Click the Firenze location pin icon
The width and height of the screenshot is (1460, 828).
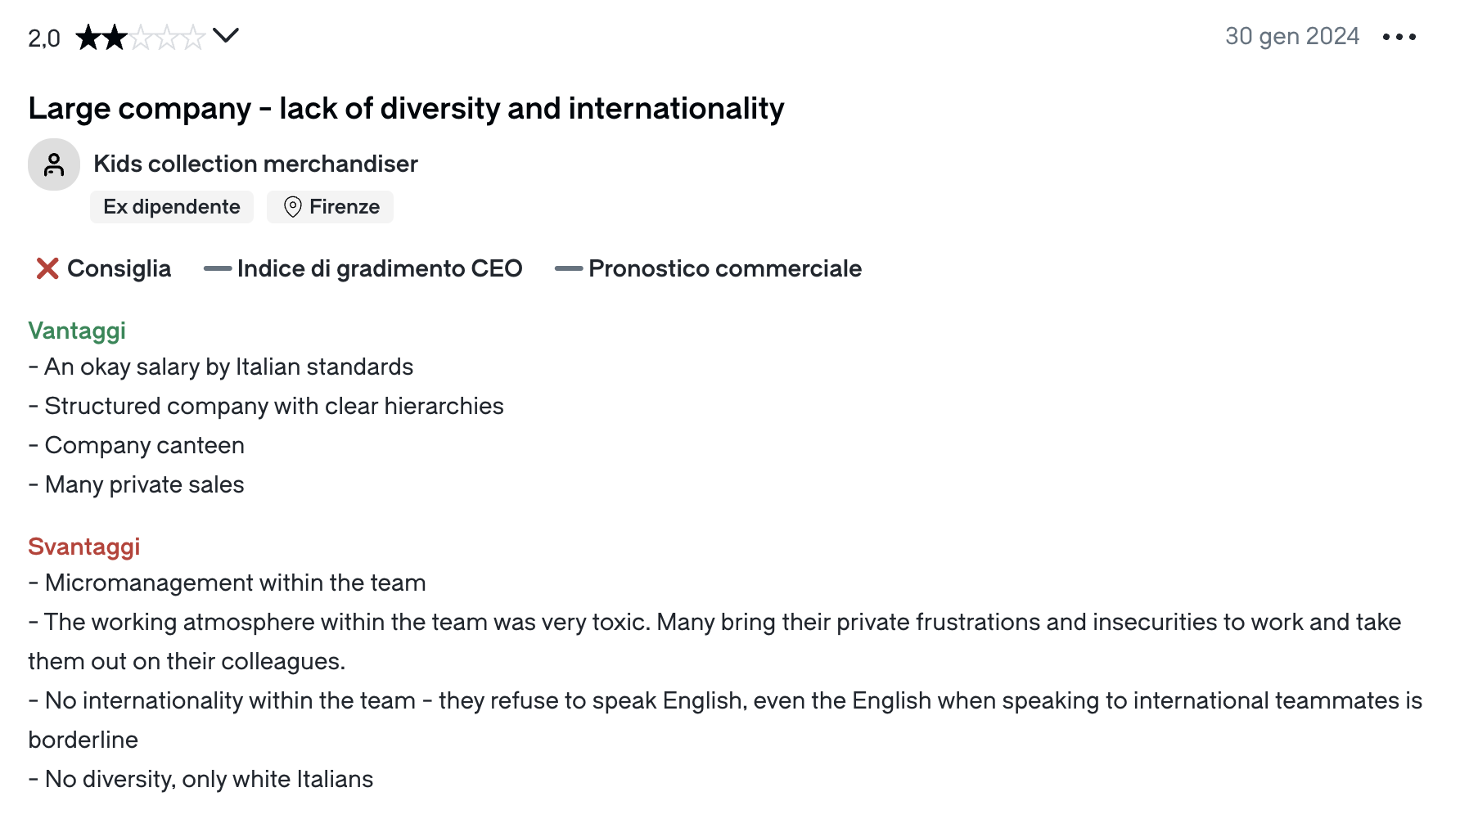(x=292, y=207)
